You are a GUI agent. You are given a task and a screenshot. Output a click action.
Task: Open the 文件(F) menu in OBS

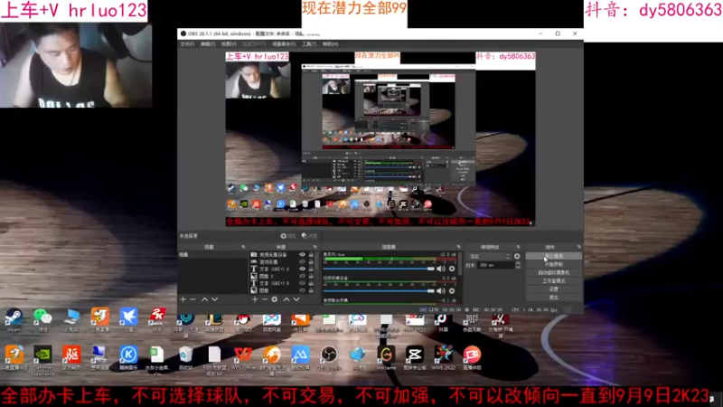click(x=187, y=43)
